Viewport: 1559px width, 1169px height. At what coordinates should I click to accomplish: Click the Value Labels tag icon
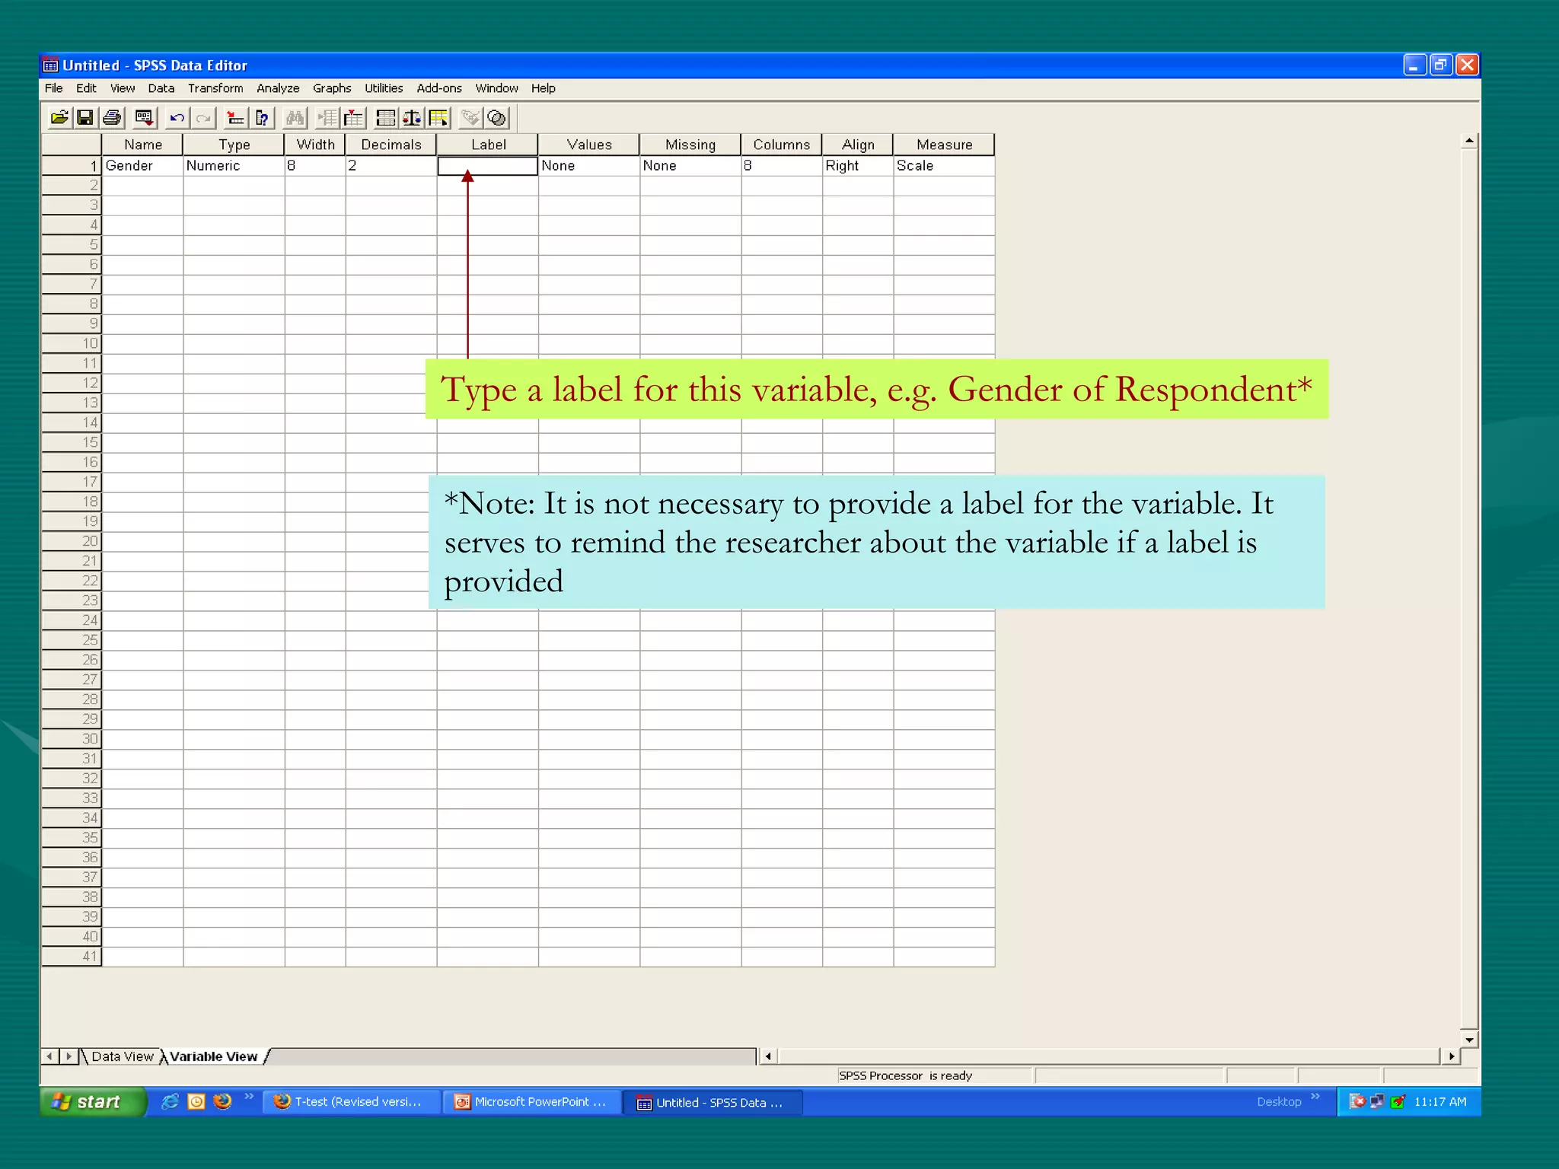click(470, 118)
